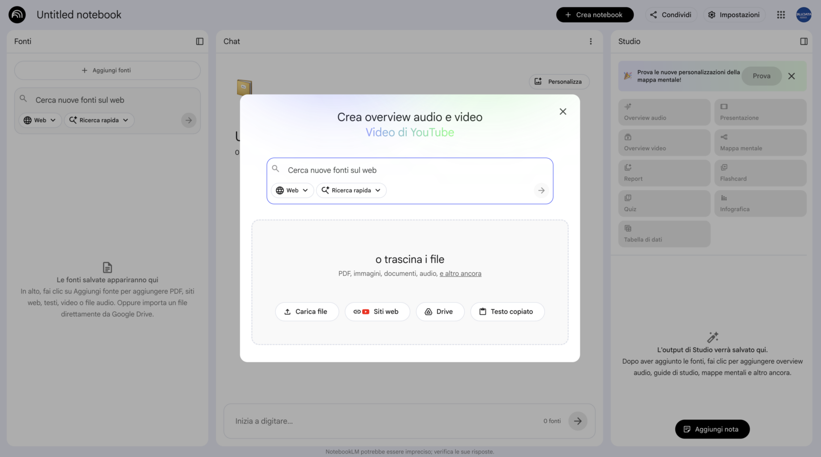Click Siti web button
Image resolution: width=821 pixels, height=457 pixels.
(377, 311)
